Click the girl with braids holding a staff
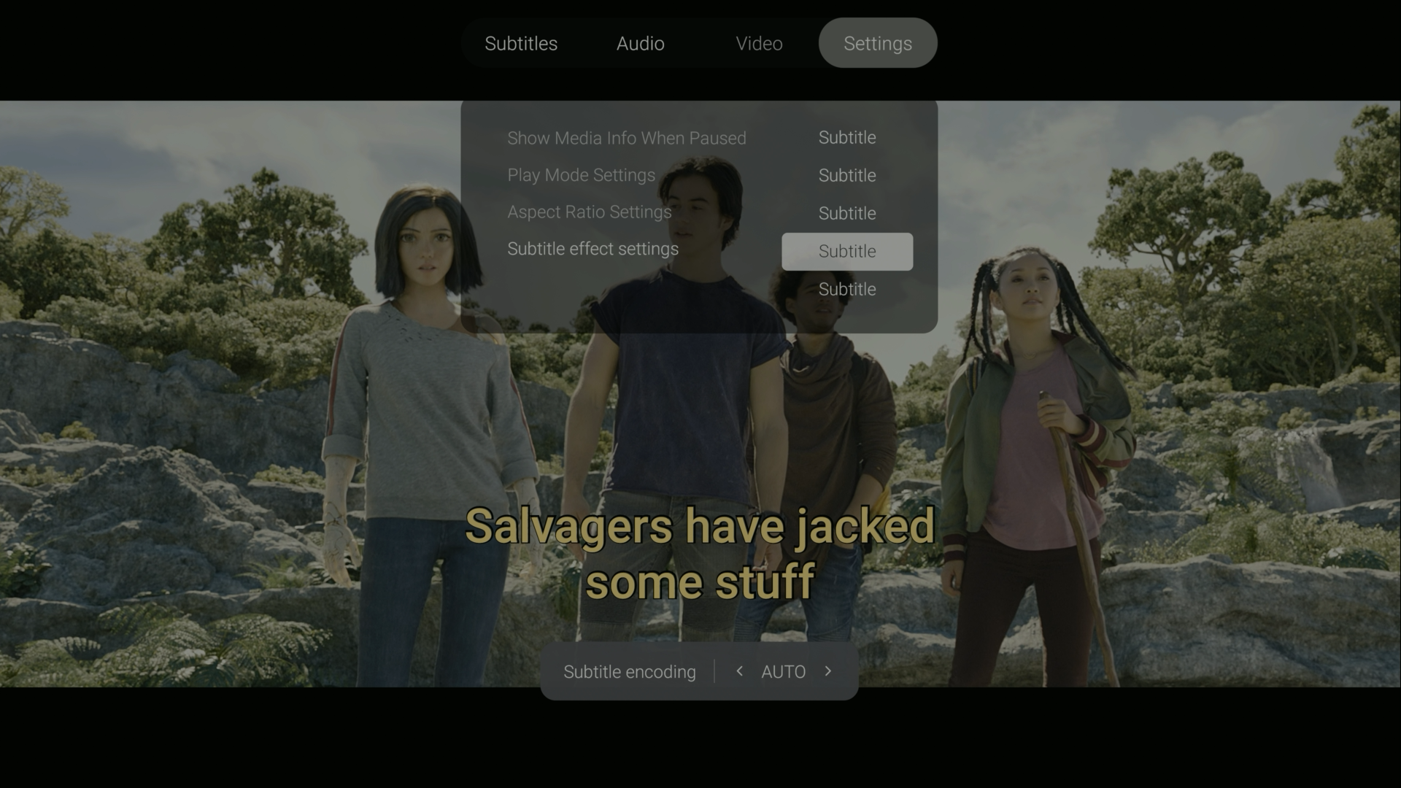1401x788 pixels. click(1036, 438)
